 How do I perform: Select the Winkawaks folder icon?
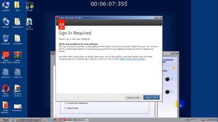(17, 40)
